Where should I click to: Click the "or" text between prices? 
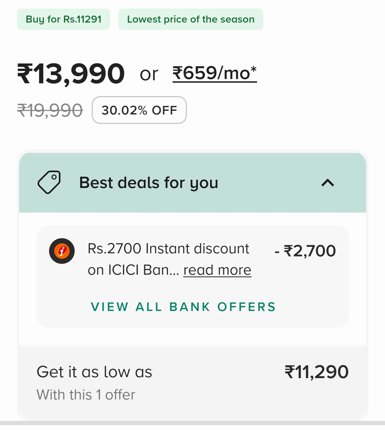(x=149, y=74)
